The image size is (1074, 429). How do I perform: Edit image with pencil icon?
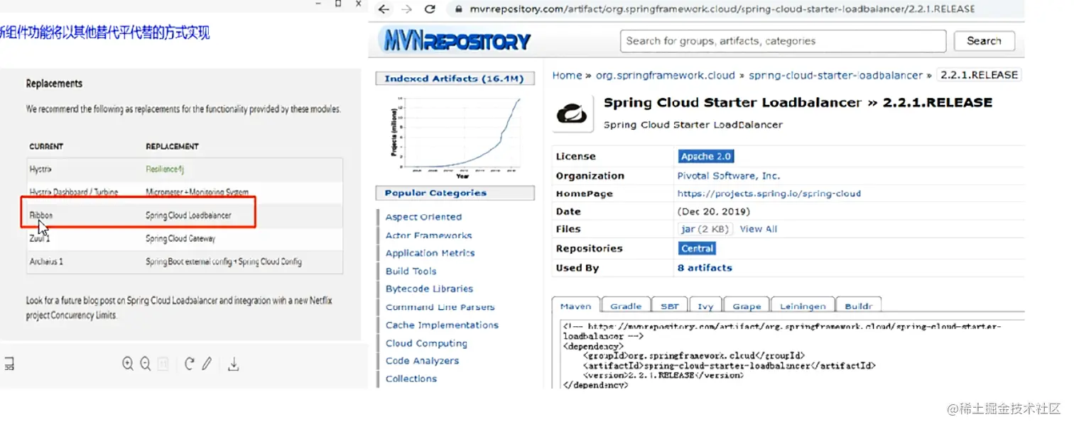(x=207, y=364)
